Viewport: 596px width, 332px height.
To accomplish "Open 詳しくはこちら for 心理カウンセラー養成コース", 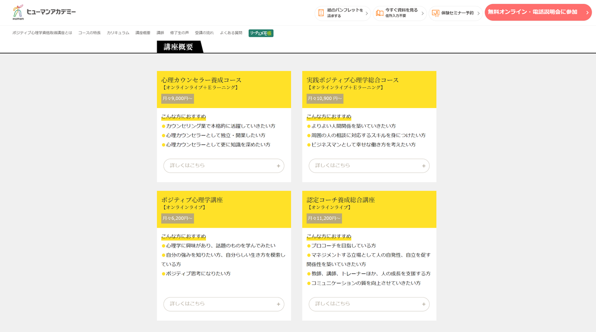I will 224,166.
